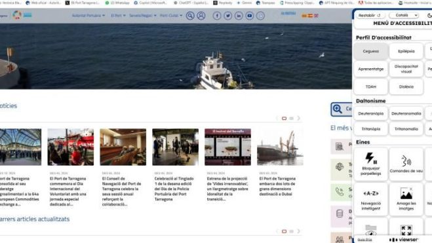
Task: Toggle the Epilèpsia accessibility profile
Action: click(406, 51)
